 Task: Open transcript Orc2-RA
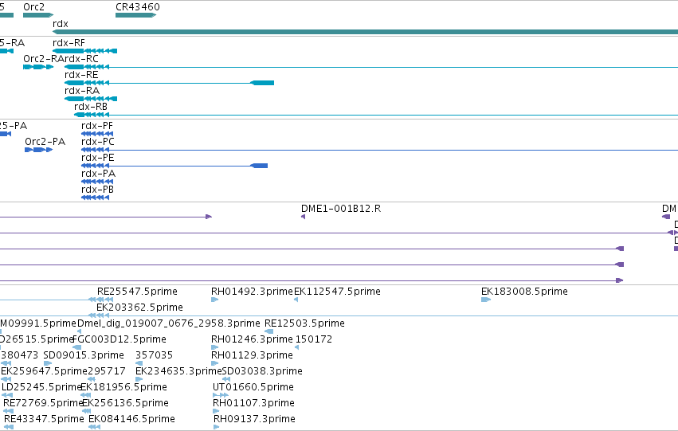coord(43,59)
